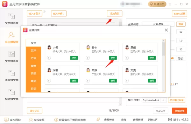
Task: Click 瑞琳 avatar icon
Action: tap(49, 70)
